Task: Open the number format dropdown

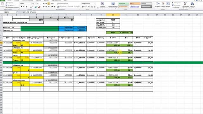Action: (95, 3)
